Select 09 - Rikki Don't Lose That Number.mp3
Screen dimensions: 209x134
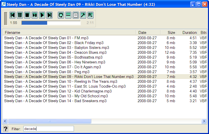[69, 77]
